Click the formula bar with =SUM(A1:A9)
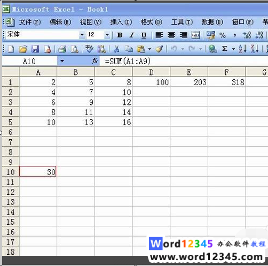Image resolution: width=268 pixels, height=266 pixels. [x=184, y=61]
